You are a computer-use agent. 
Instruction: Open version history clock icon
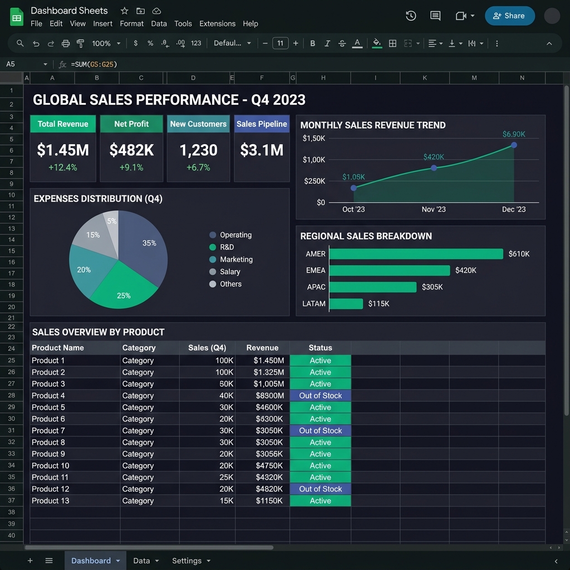[x=411, y=16]
